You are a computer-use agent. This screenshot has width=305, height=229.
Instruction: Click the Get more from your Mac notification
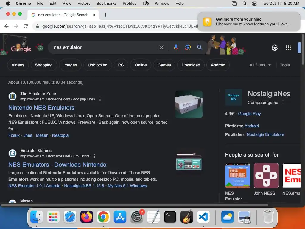pyautogui.click(x=249, y=21)
